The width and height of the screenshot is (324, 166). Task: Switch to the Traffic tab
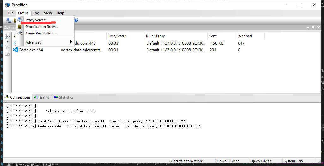click(42, 97)
